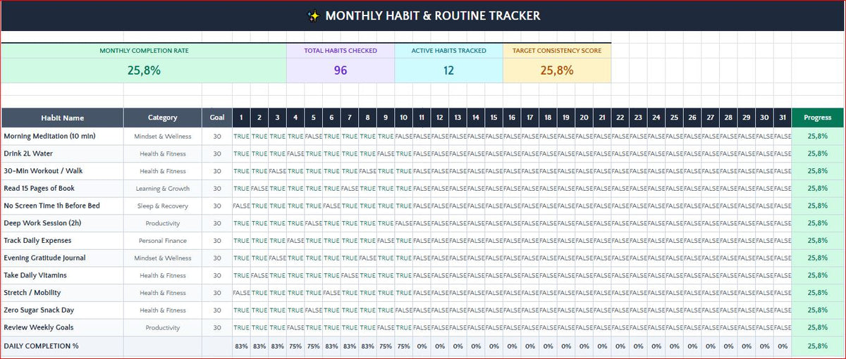This screenshot has width=846, height=359.
Task: Select the No Screen Time 1h Before Bed cell
Action: [62, 206]
